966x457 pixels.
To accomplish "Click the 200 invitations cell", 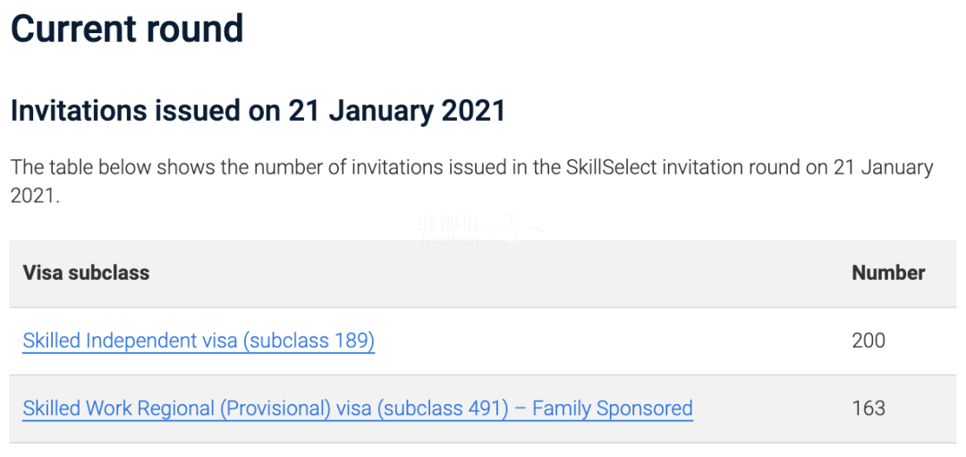I will [x=868, y=341].
